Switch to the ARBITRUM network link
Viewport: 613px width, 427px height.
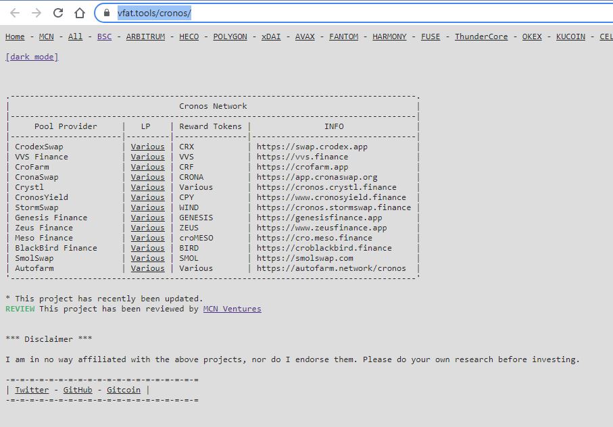tap(145, 36)
